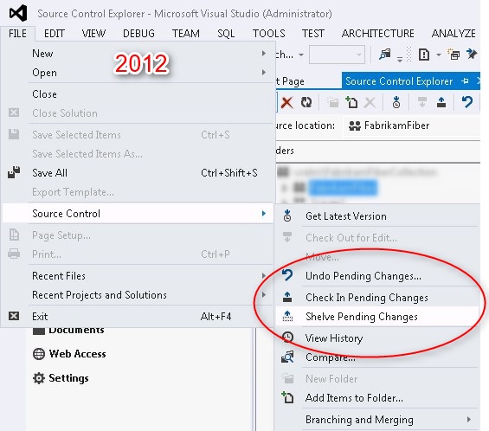Click the Undo toolbar icon
This screenshot has width=489, height=431.
[467, 102]
